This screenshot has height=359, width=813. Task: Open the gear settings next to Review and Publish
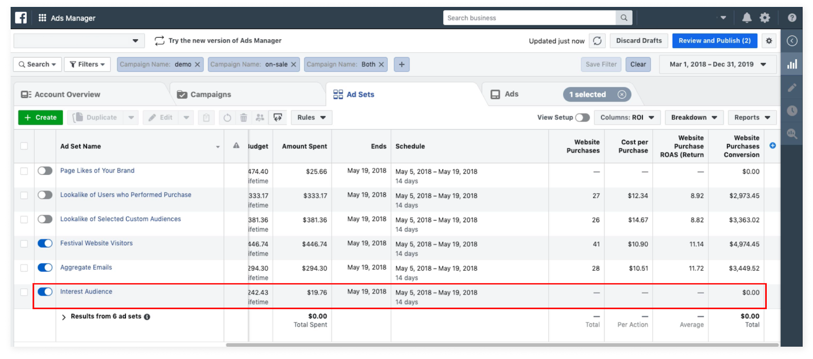tap(769, 41)
